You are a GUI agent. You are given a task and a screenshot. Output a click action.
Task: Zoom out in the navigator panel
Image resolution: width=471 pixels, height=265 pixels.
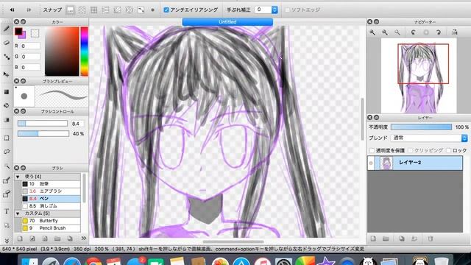point(385,32)
